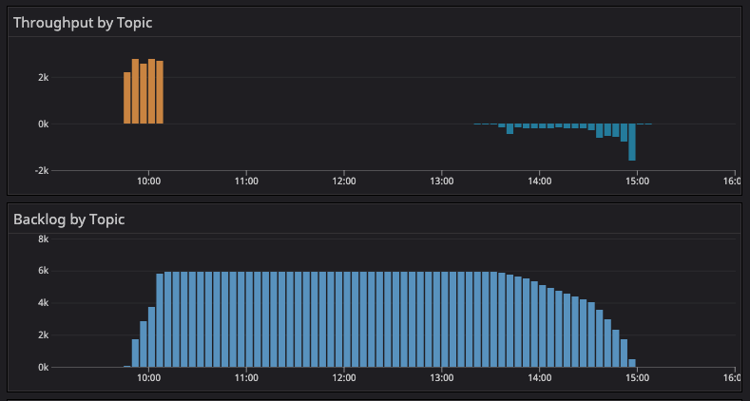Click the 0k label on Backlog axis
This screenshot has width=750, height=401.
tap(43, 368)
